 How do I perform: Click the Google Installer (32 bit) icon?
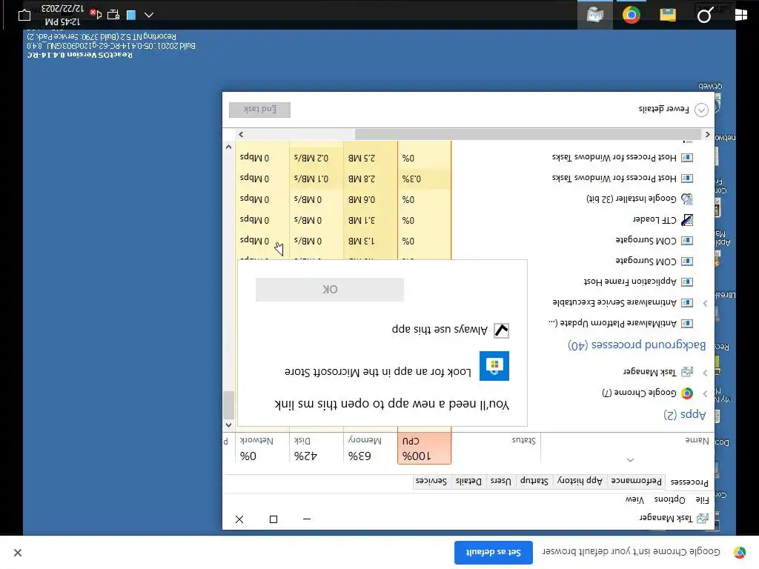pos(687,199)
